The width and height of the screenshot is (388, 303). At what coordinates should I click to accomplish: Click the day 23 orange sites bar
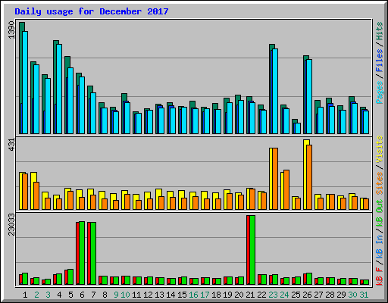pyautogui.click(x=275, y=179)
